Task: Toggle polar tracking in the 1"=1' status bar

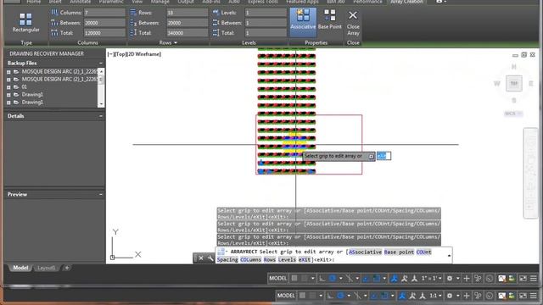Action: 332,279
